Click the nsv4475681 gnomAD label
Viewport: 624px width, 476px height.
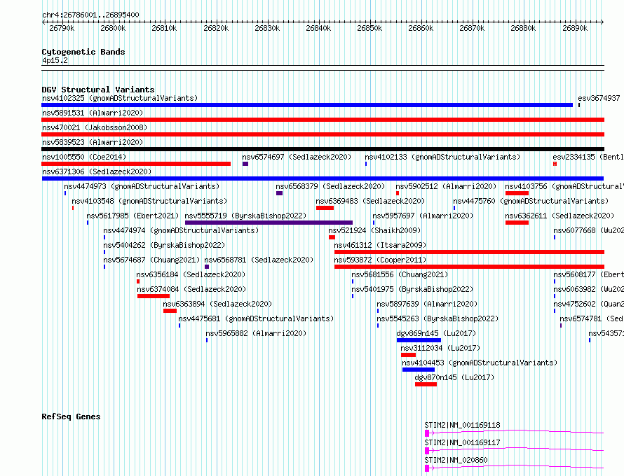[256, 318]
